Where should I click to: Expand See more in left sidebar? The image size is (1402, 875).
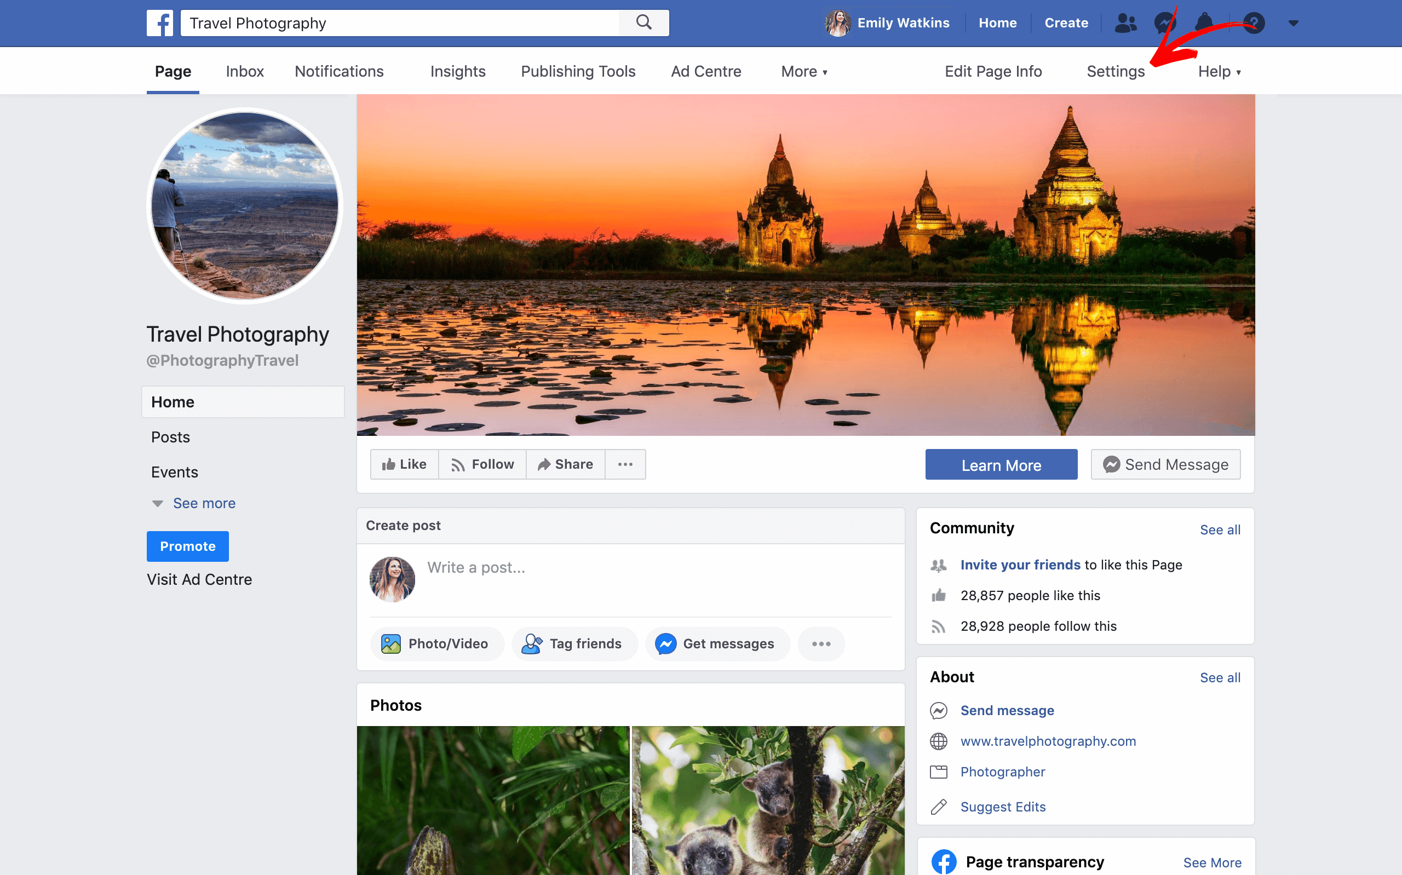click(x=204, y=503)
